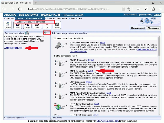This screenshot has width=164, height=123.
Task: Click the Logout link
Action: point(157,15)
